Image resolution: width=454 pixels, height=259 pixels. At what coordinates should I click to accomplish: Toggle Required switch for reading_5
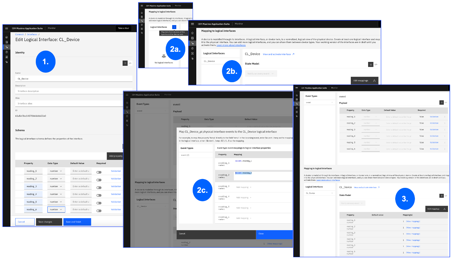[99, 203]
